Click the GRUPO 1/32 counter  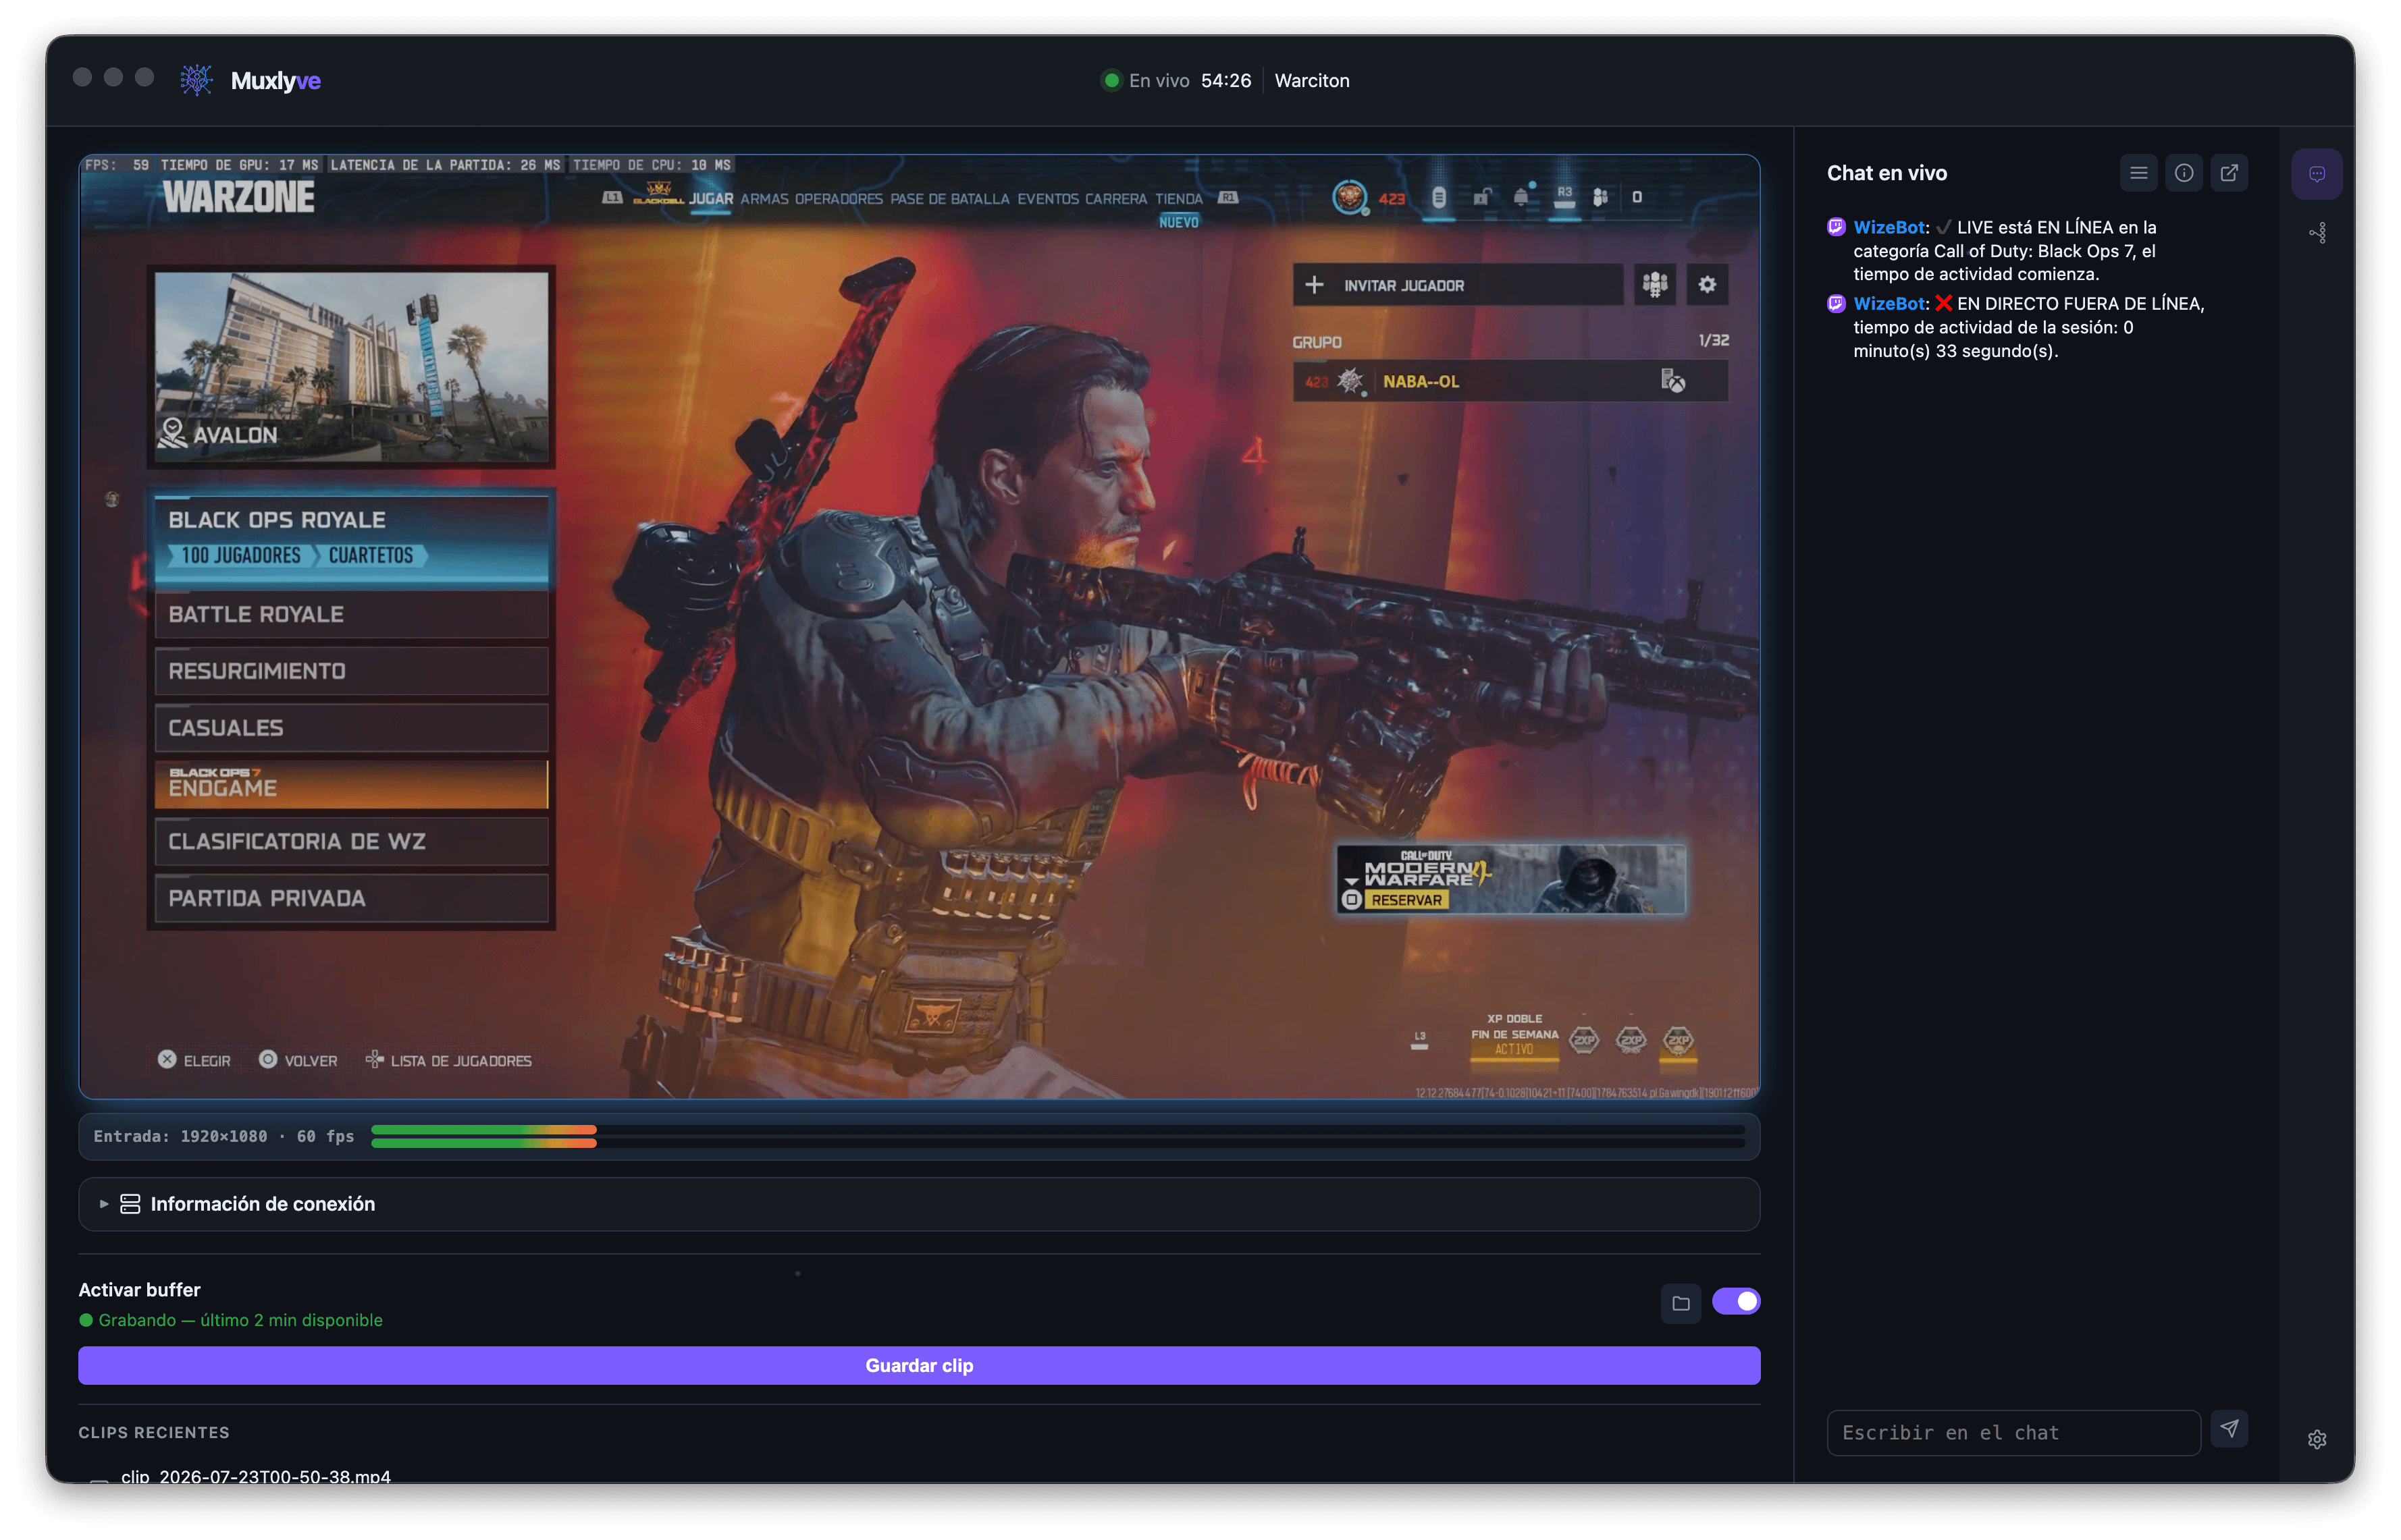pos(1713,341)
